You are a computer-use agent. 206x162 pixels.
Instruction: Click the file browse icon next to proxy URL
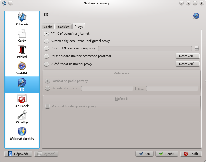click(197, 48)
